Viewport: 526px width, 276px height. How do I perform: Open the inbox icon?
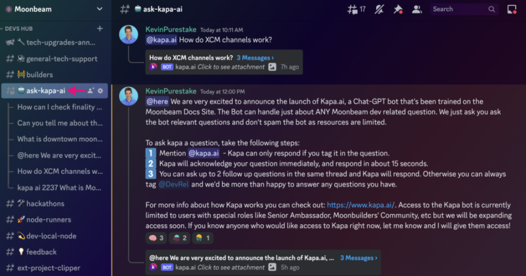click(511, 9)
